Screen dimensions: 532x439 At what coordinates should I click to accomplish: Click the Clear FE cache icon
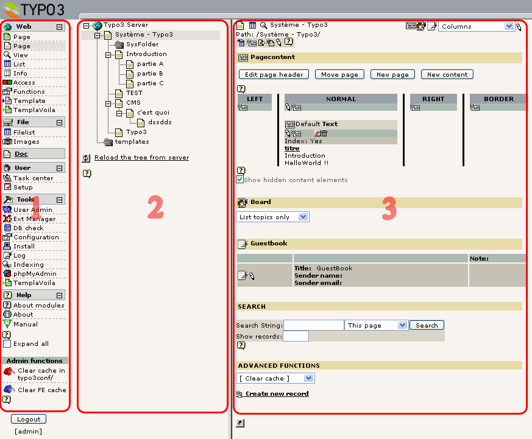click(x=9, y=389)
